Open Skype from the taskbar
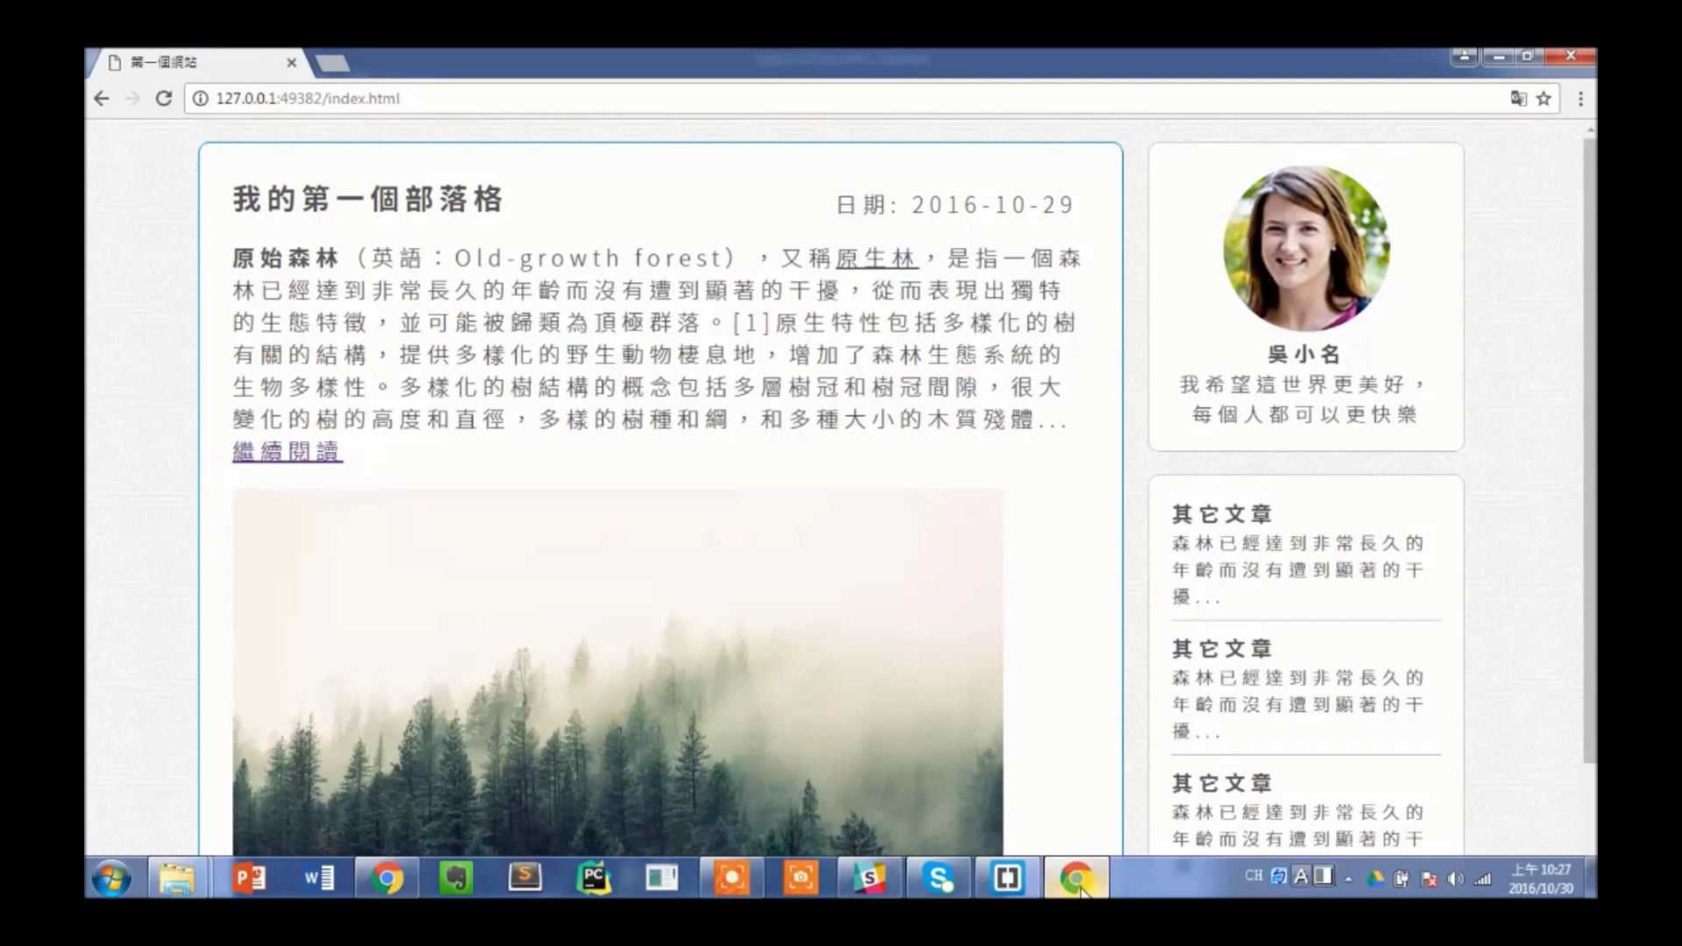The image size is (1682, 946). pos(938,878)
